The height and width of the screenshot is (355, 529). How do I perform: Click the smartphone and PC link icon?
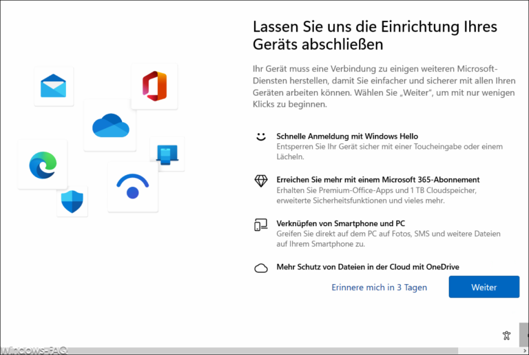click(x=261, y=225)
